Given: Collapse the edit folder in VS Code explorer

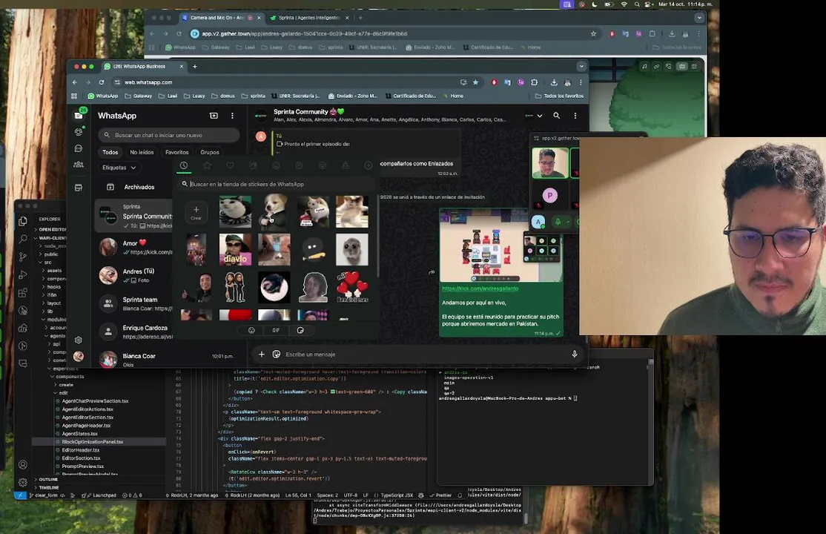Looking at the screenshot, I should [62, 393].
